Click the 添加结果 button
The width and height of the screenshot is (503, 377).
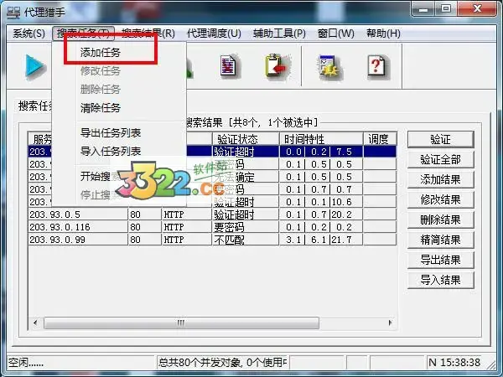point(440,179)
